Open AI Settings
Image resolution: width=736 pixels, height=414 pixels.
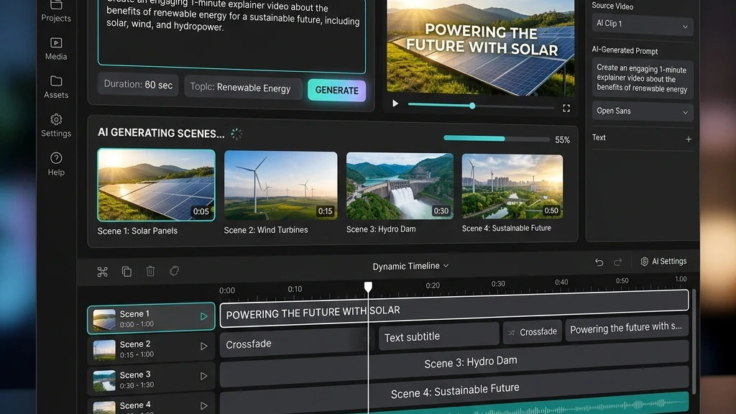click(663, 262)
